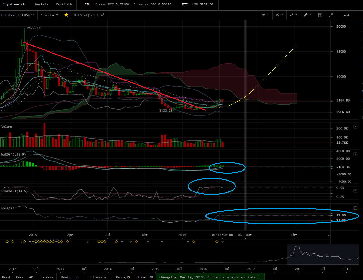Open the Markets page
Image resolution: width=363 pixels, height=280 pixels.
click(42, 4)
